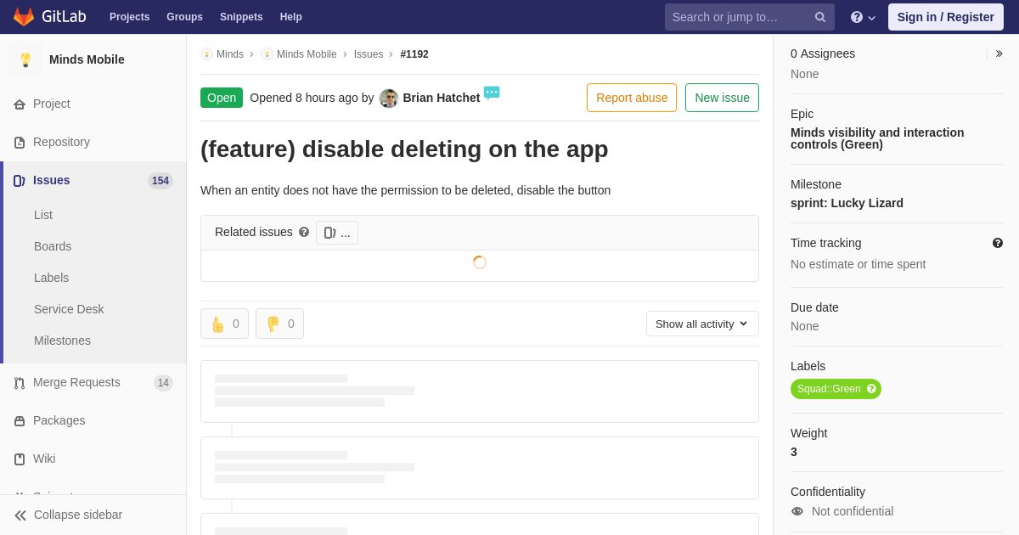This screenshot has height=535, width=1019.
Task: Click the Report abuse button
Action: click(632, 98)
